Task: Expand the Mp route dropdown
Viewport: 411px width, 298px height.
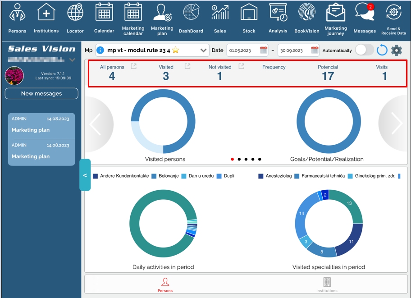Action: click(203, 50)
